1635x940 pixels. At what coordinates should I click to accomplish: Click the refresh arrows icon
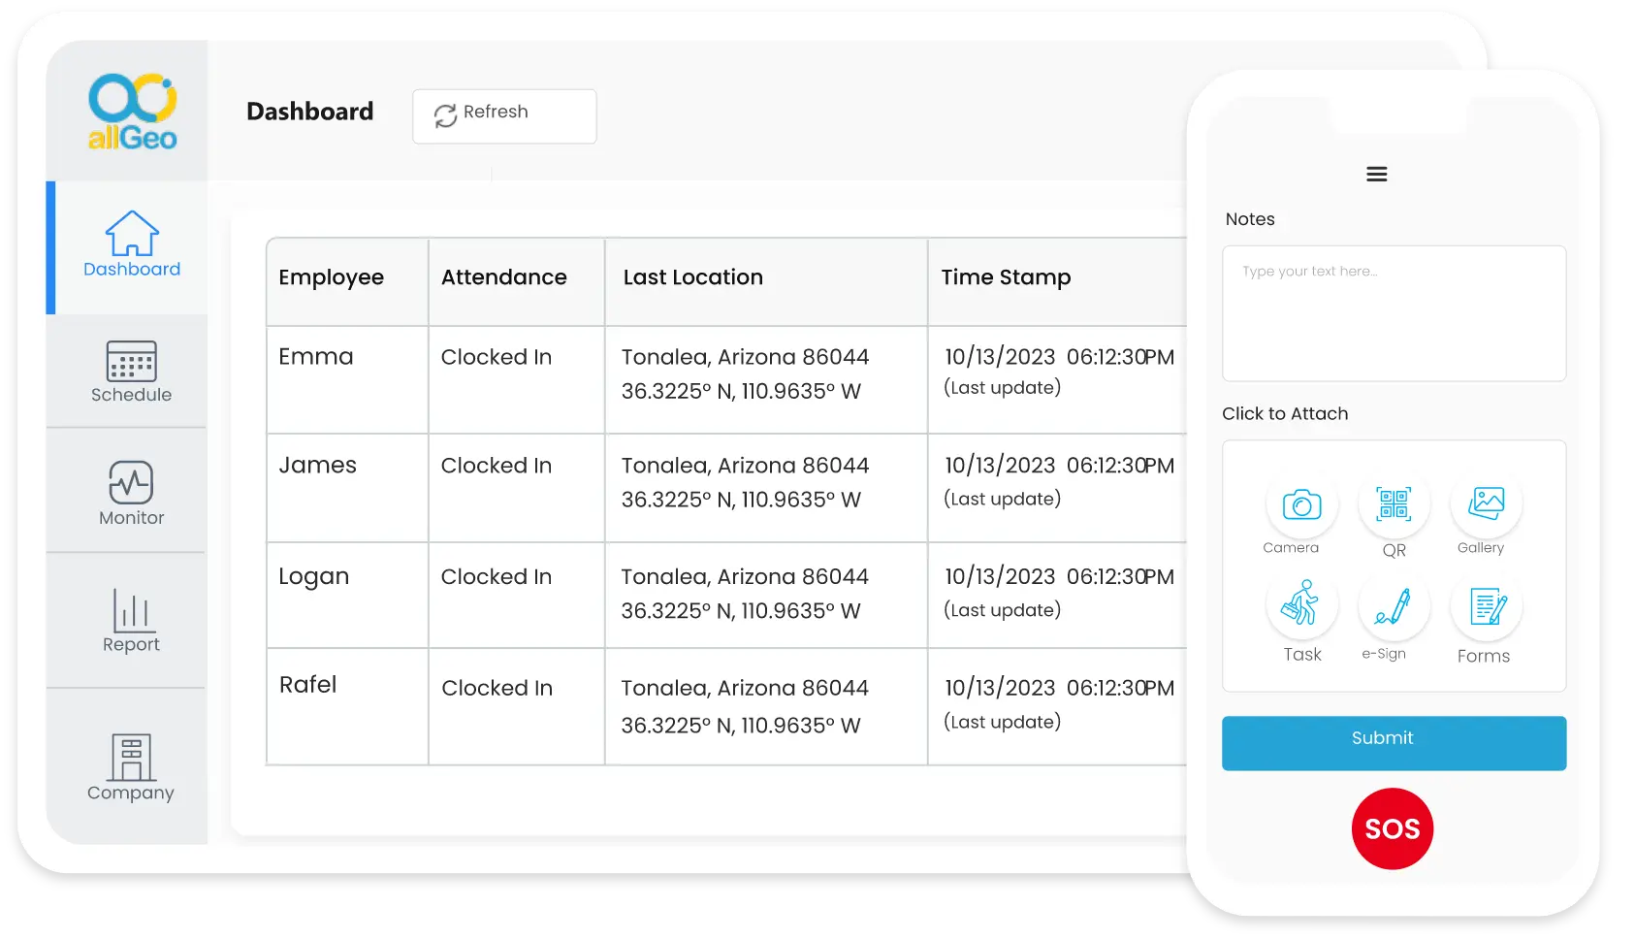pos(445,114)
